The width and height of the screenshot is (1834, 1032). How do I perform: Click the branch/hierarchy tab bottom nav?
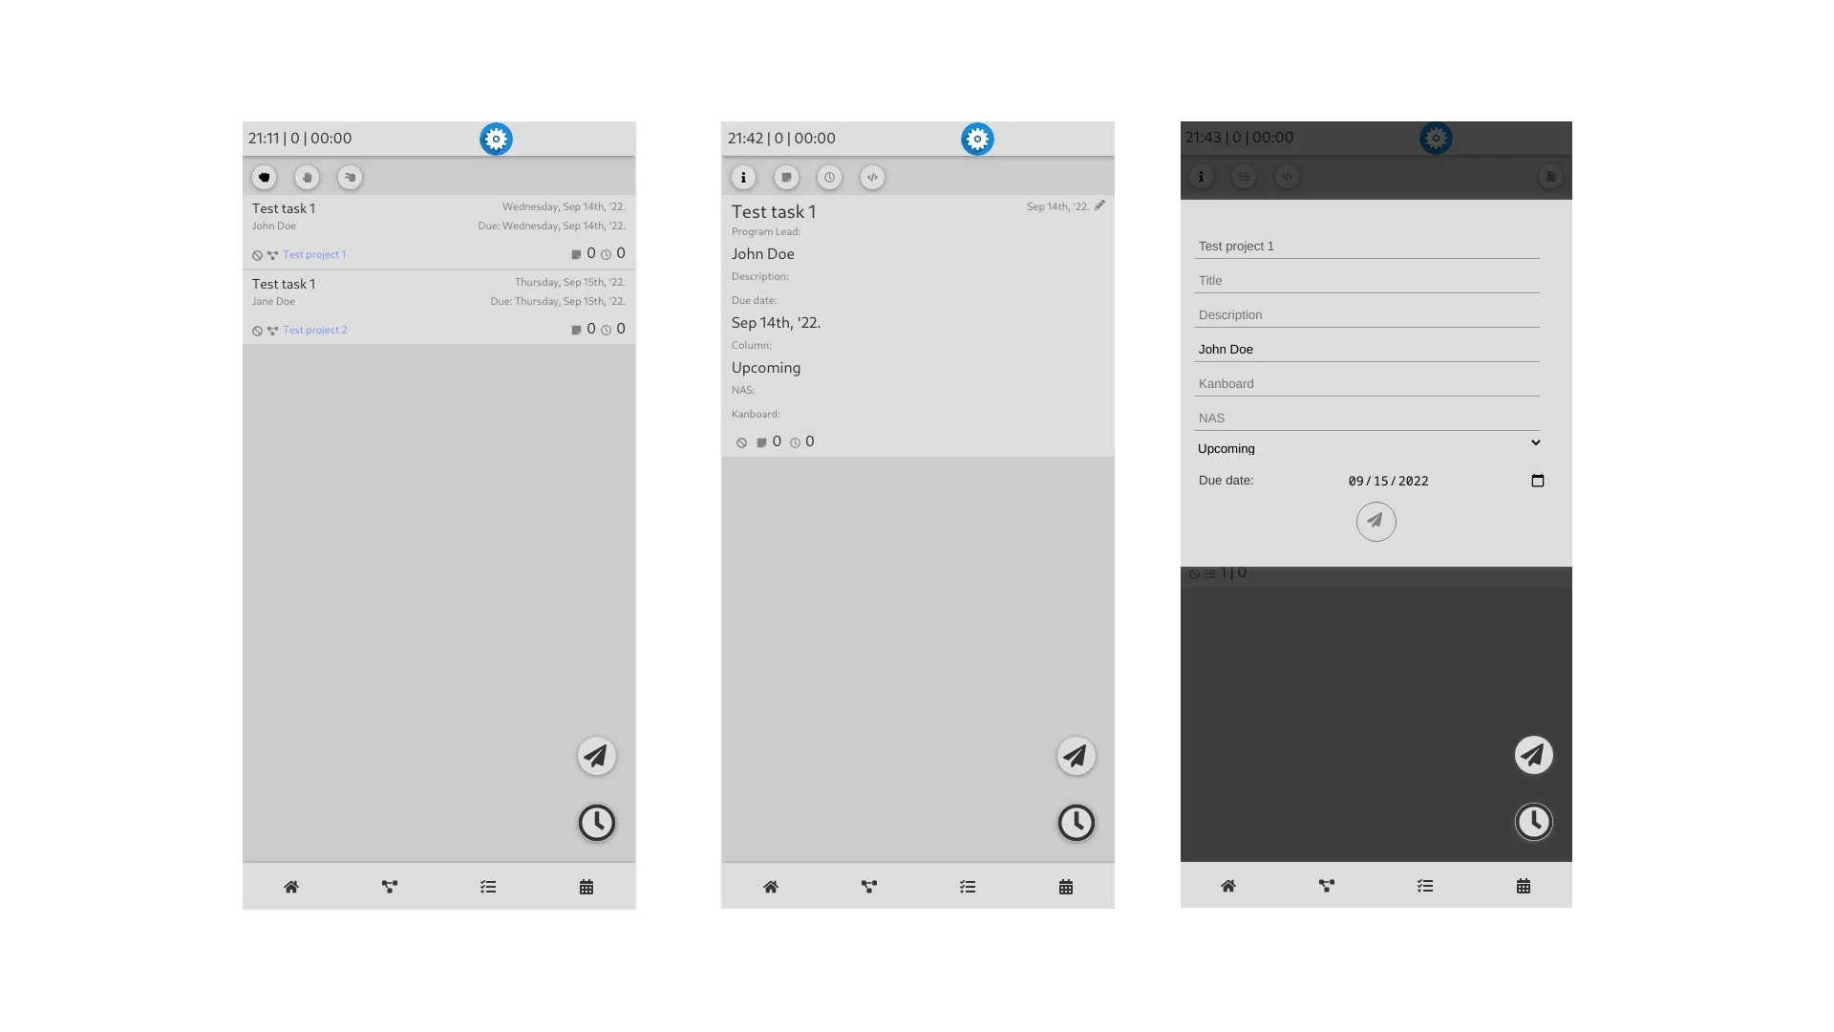[389, 886]
